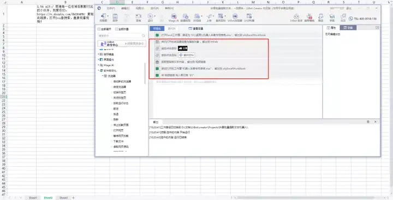Expand the Mage AI tree node

(98, 65)
